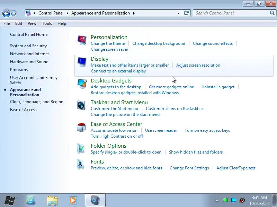Open the Help menu
Viewport: 277px width, 207px height.
click(x=62, y=23)
